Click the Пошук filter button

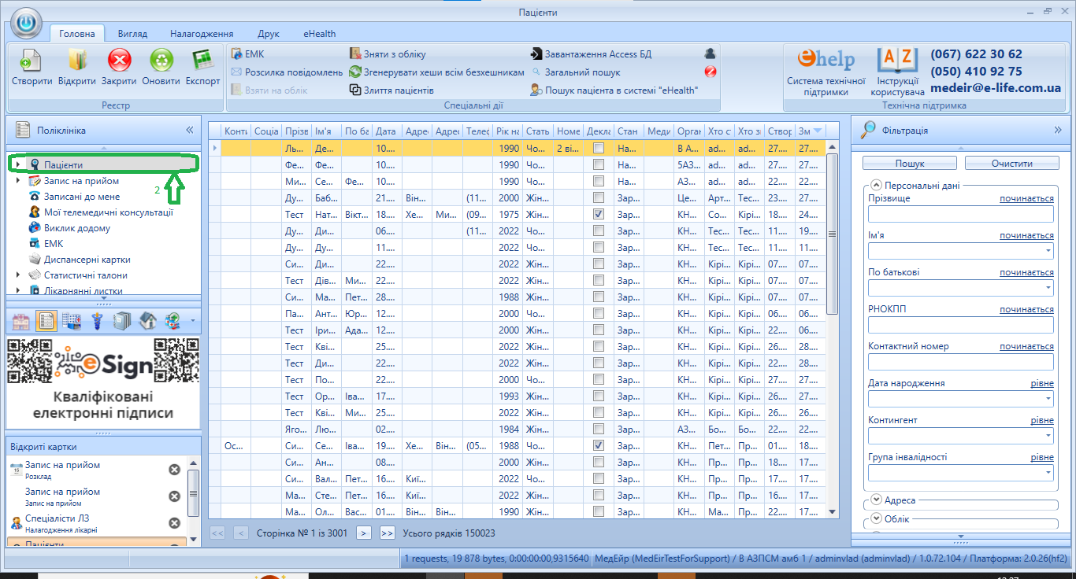coord(910,164)
